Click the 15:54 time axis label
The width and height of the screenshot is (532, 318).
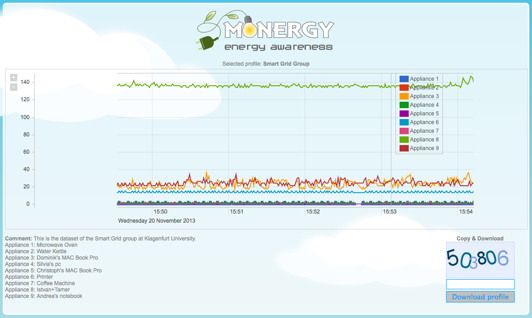point(466,212)
